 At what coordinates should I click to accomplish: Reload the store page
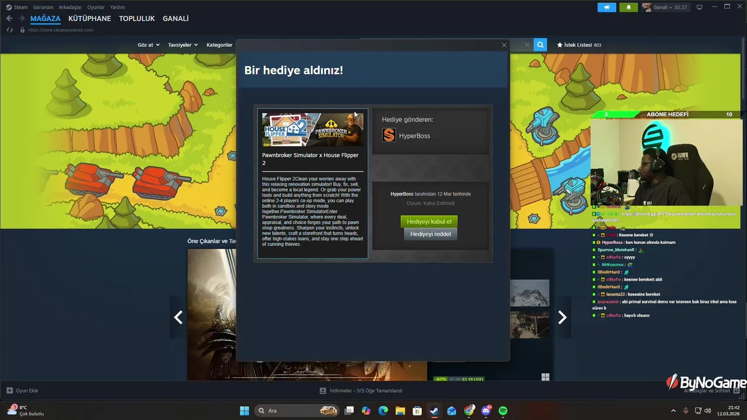click(x=9, y=30)
